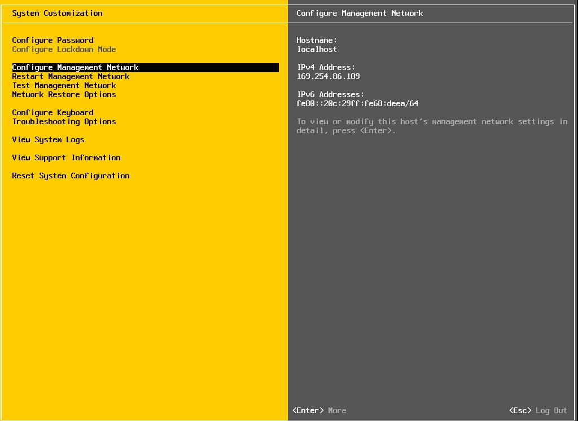The height and width of the screenshot is (421, 578).
Task: Click the localhost hostname text
Action: click(317, 49)
